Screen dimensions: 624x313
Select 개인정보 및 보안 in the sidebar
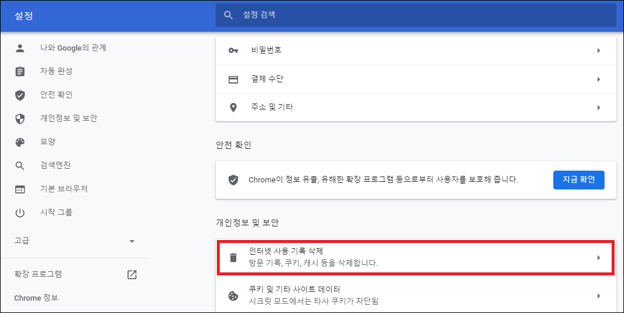click(68, 118)
